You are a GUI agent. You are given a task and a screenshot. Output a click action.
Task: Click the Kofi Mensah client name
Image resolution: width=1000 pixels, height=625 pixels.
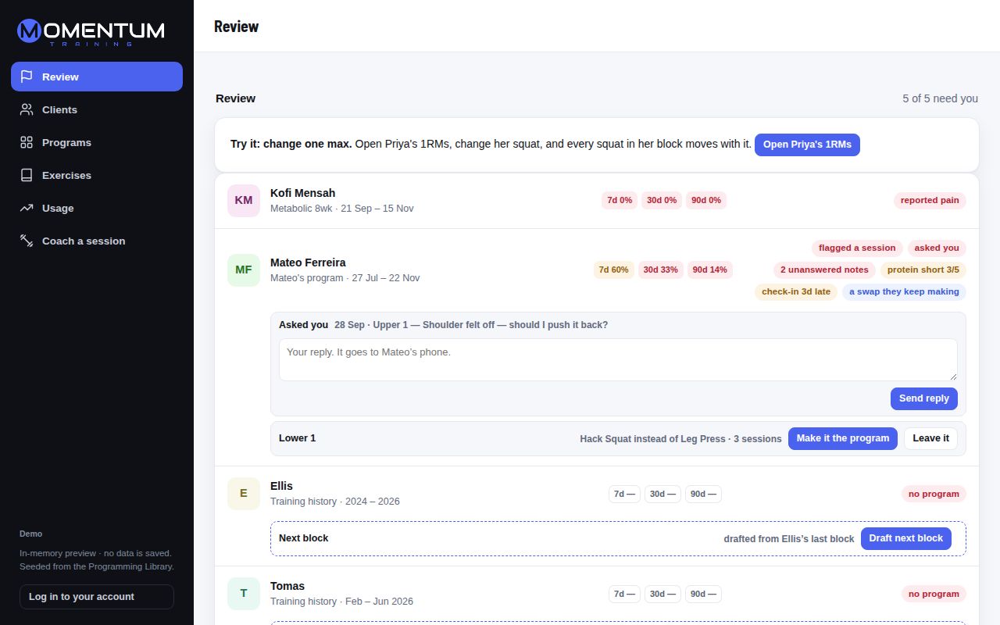click(302, 193)
